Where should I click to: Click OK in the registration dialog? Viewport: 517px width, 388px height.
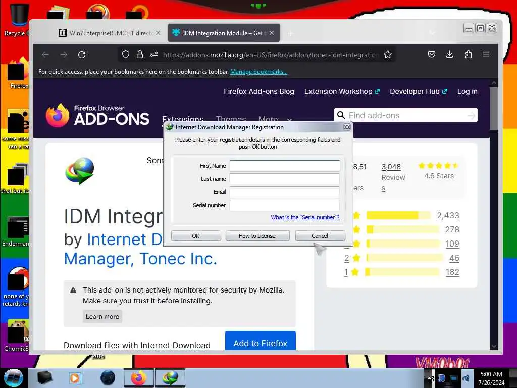coord(196,236)
